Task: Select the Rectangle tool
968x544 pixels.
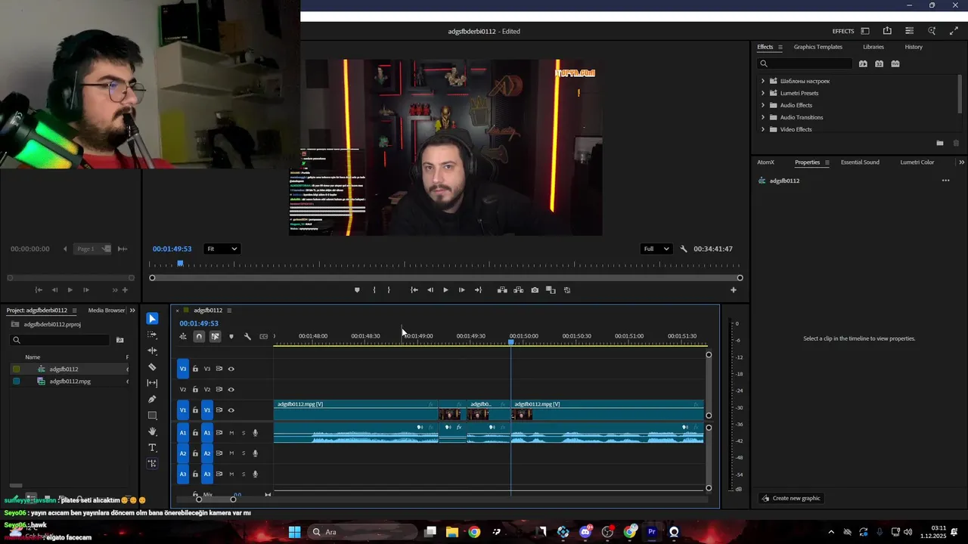Action: (x=152, y=416)
